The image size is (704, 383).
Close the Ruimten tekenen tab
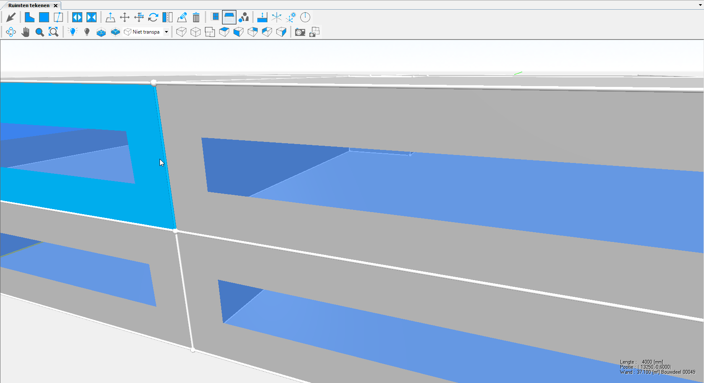click(x=55, y=5)
